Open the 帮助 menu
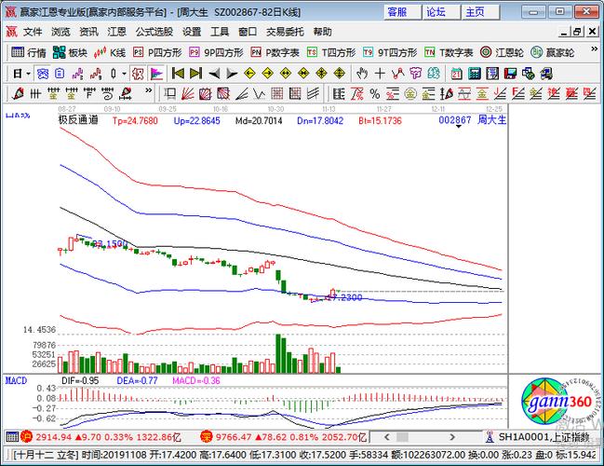The width and height of the screenshot is (604, 466). (x=322, y=32)
